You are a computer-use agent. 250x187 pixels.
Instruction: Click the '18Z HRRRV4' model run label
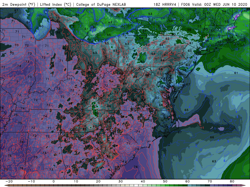165,4
